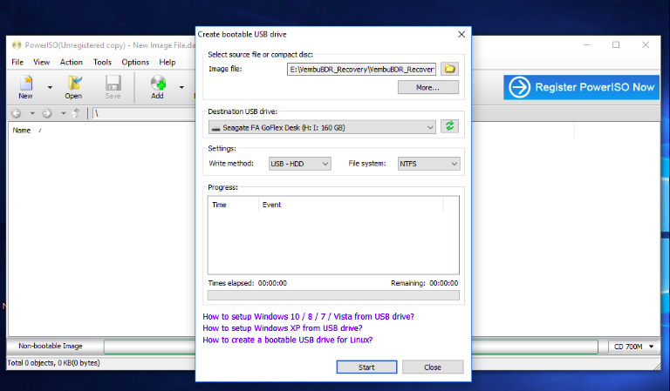Image resolution: width=670 pixels, height=391 pixels.
Task: Click the New toolbar icon in PowerISO
Action: pos(25,87)
